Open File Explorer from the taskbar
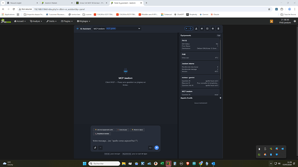The height and width of the screenshot is (167, 298). 124,164
